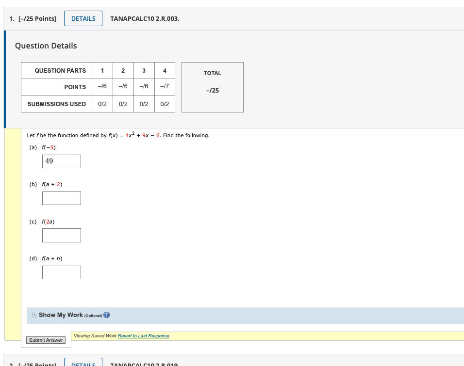Click the SUBMISSIONS USED row label
Image resolution: width=464 pixels, height=366 pixels.
click(56, 104)
